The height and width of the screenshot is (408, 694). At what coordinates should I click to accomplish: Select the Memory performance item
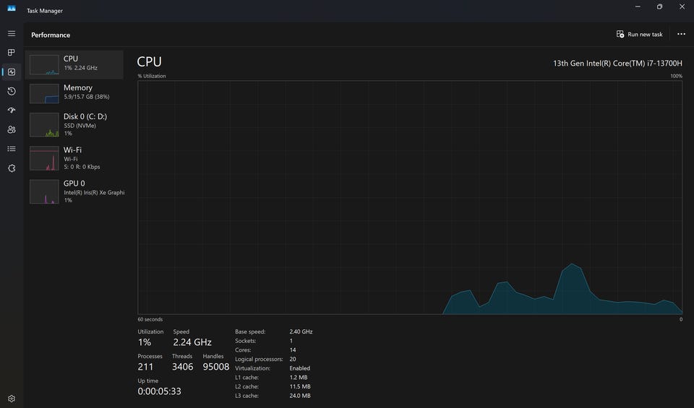point(74,93)
